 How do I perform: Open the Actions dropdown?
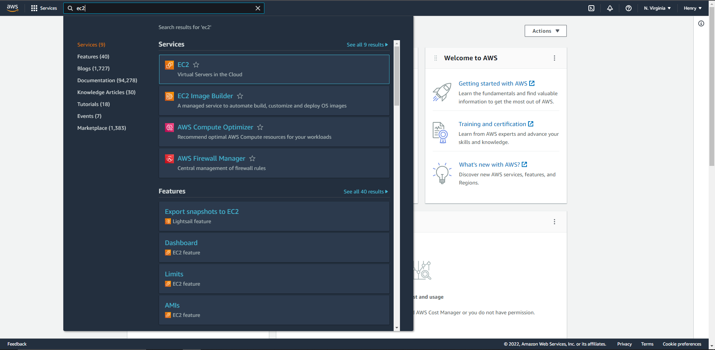[545, 31]
